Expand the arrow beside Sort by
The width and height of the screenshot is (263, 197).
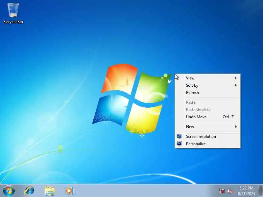(x=236, y=85)
